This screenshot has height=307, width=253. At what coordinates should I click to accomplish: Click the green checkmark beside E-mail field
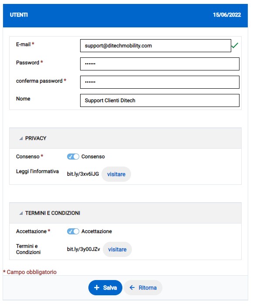235,45
